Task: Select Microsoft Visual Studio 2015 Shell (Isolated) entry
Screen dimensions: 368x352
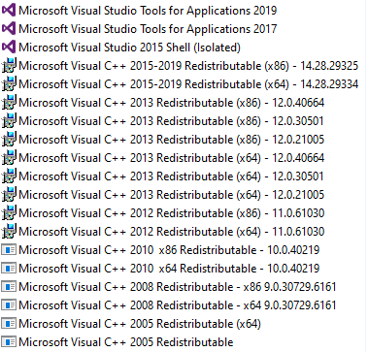Action: 129,48
